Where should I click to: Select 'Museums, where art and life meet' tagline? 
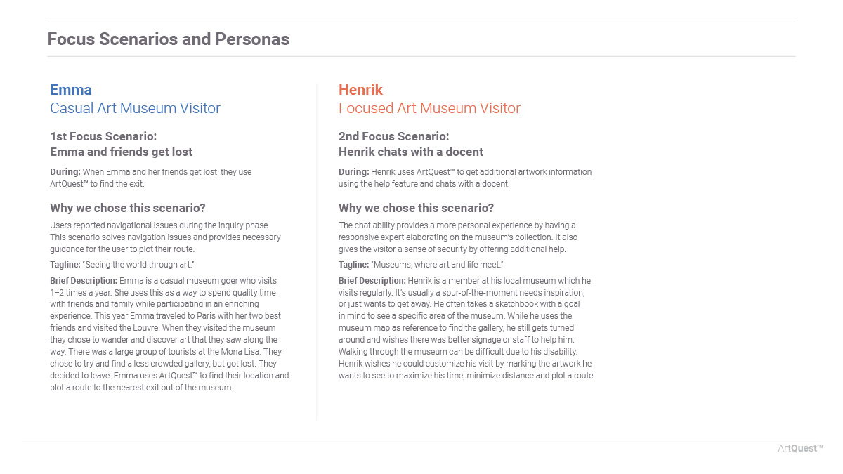coord(421,264)
